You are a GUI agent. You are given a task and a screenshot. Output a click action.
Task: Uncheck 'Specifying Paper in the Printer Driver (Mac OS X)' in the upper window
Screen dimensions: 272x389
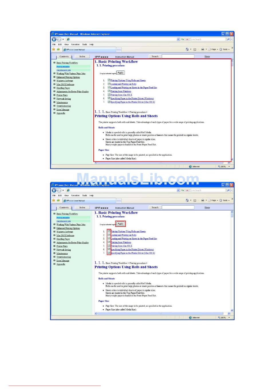(109, 102)
